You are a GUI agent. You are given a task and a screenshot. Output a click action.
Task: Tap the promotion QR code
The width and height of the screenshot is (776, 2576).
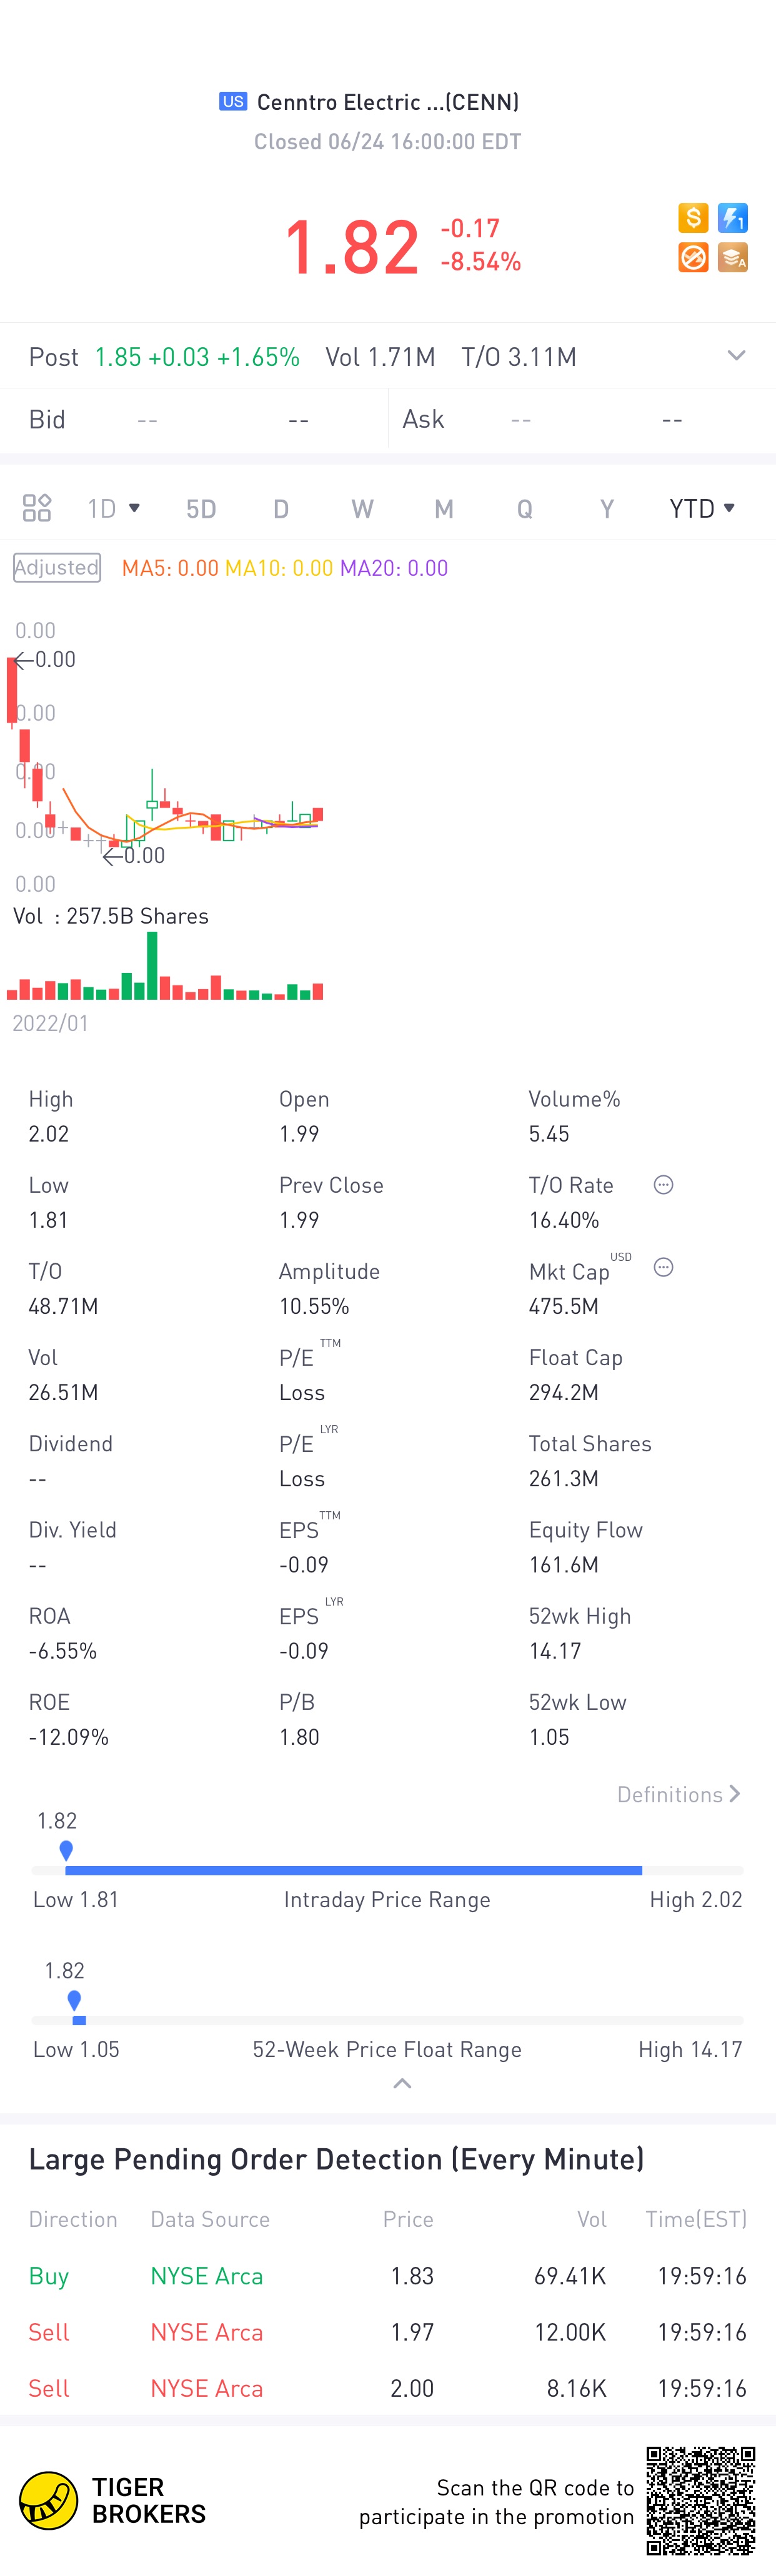pyautogui.click(x=701, y=2501)
